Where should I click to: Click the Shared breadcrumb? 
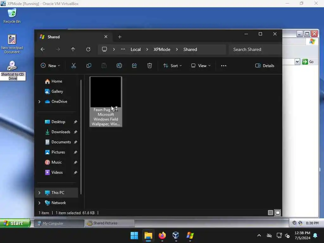point(190,49)
